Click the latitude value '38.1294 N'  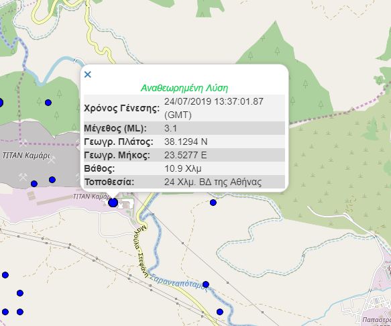(186, 142)
